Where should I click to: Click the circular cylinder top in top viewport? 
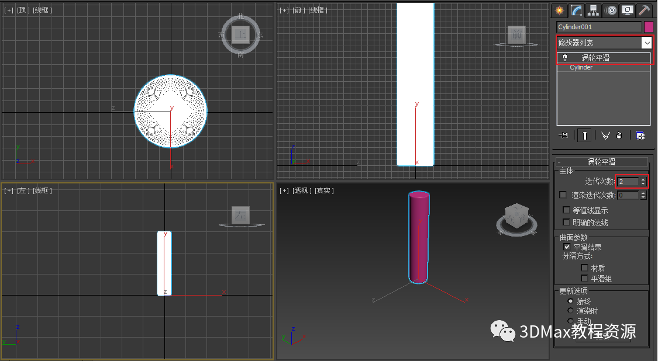point(170,111)
